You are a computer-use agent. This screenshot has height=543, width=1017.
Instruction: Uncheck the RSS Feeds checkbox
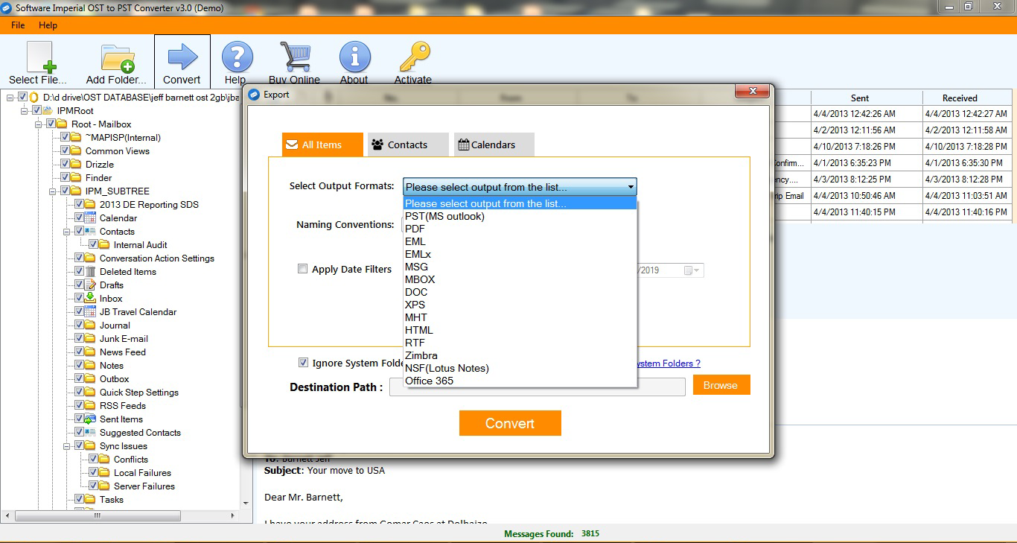coord(79,405)
